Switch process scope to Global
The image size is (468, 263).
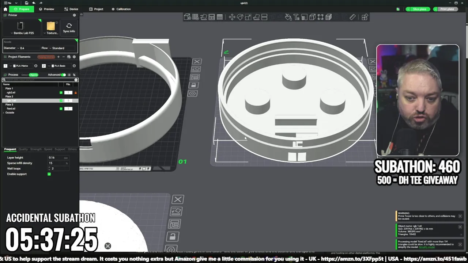(24, 75)
